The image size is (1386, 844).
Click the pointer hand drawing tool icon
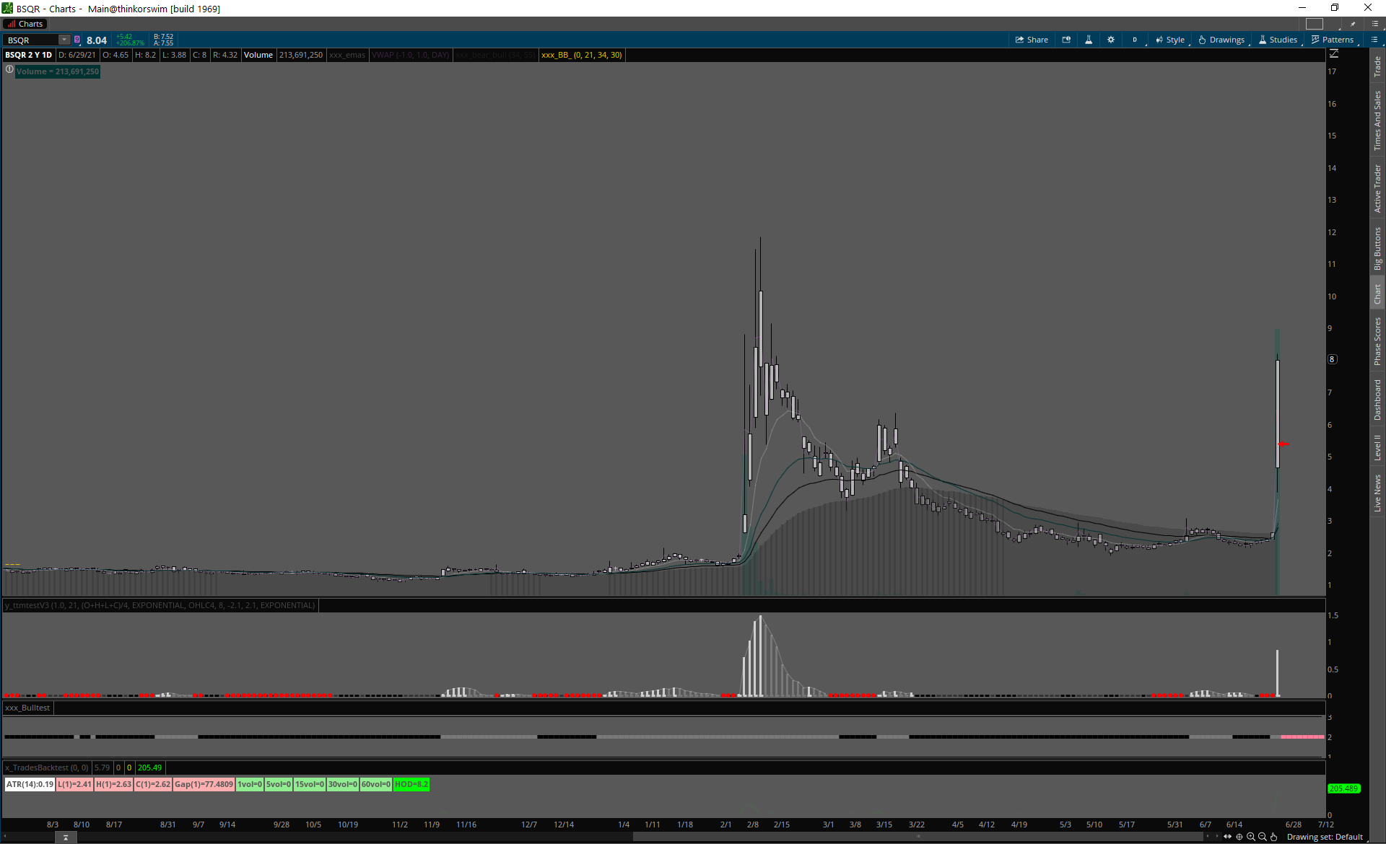coord(1274,837)
